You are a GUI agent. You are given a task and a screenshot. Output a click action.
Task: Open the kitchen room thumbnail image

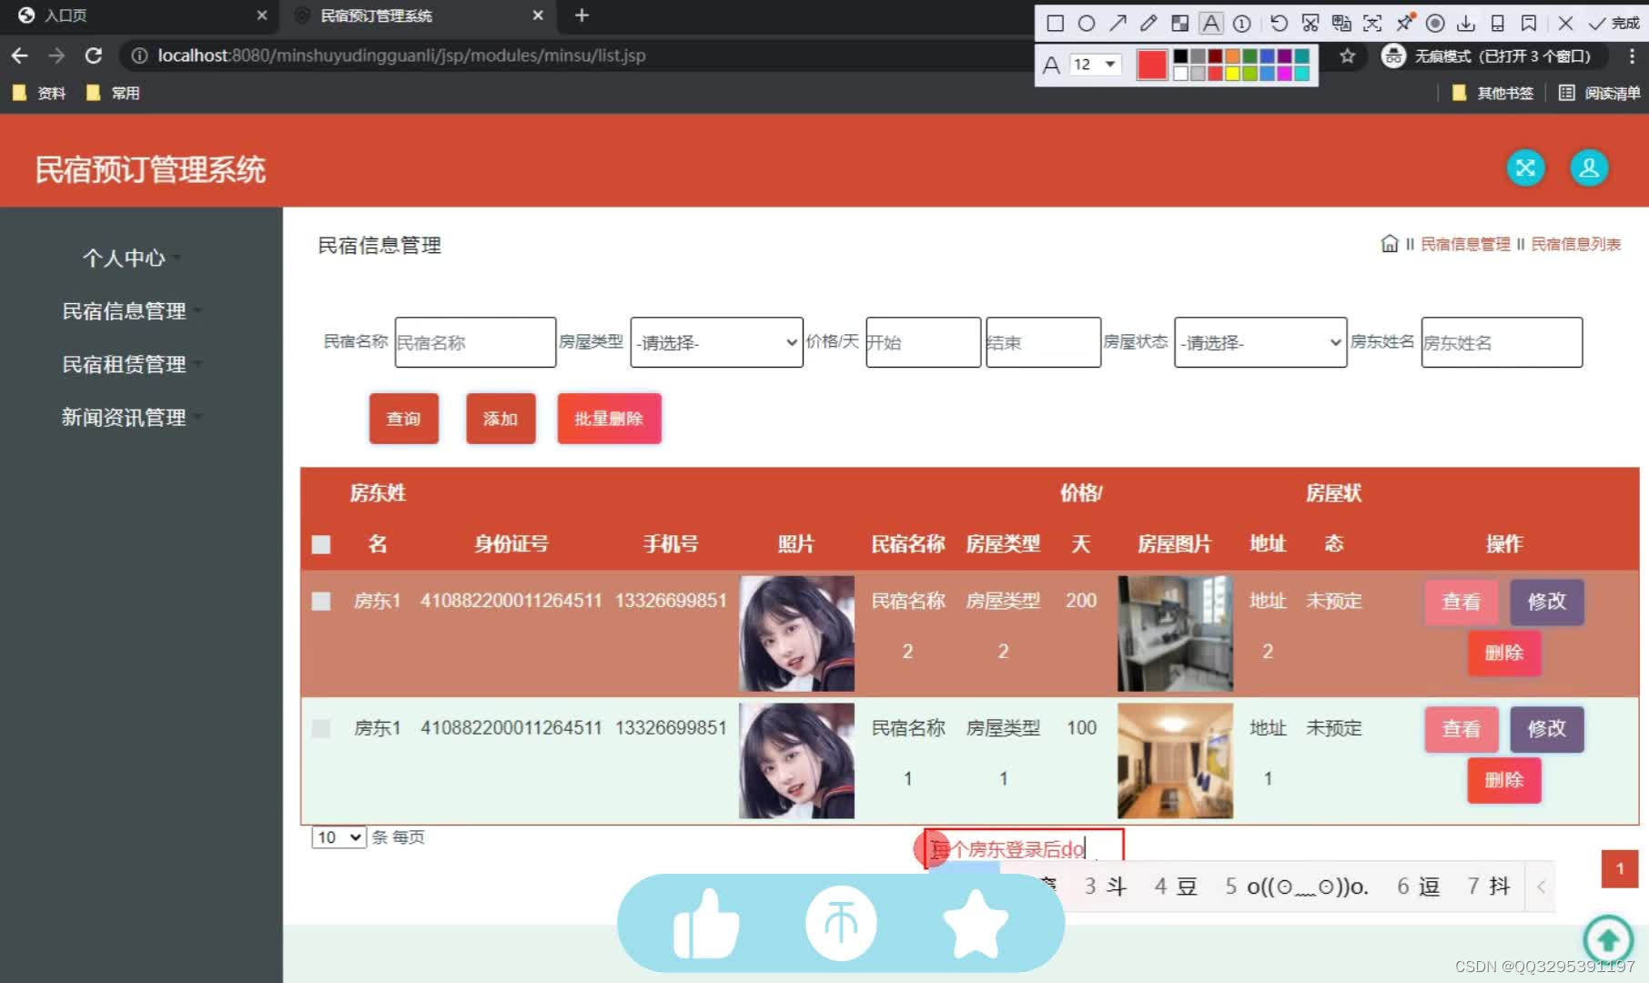(1175, 633)
